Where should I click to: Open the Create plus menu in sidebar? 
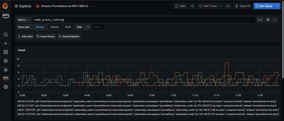click(x=6, y=43)
